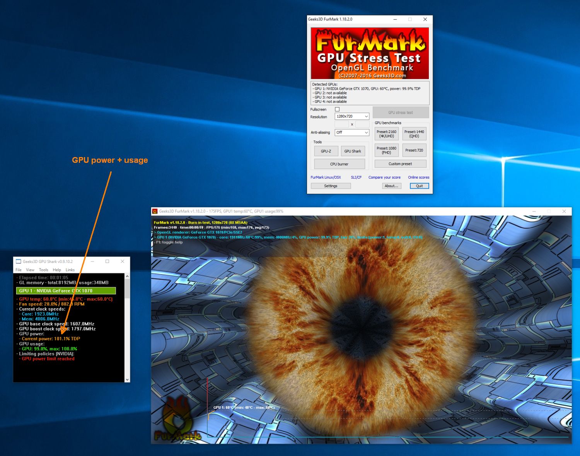Viewport: 580px width, 456px height.
Task: Minimize the FurMark burn-in test window
Action: [x=534, y=212]
